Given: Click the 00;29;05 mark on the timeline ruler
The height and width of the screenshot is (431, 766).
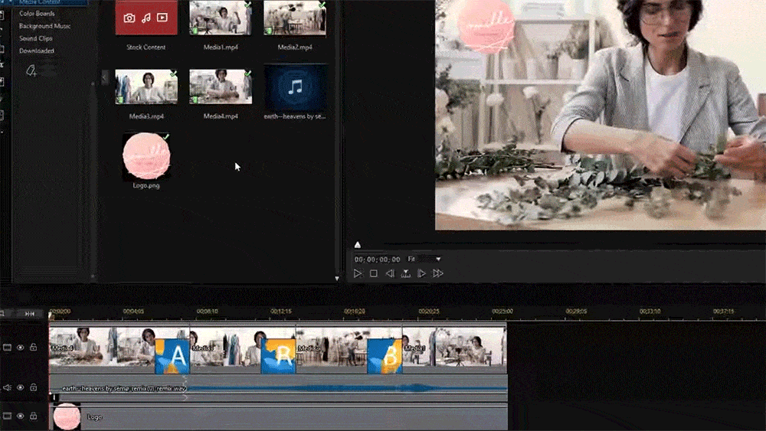Looking at the screenshot, I should pos(576,312).
